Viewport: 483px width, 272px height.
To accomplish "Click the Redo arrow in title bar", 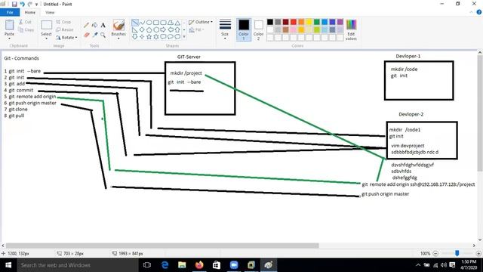I will click(30, 4).
